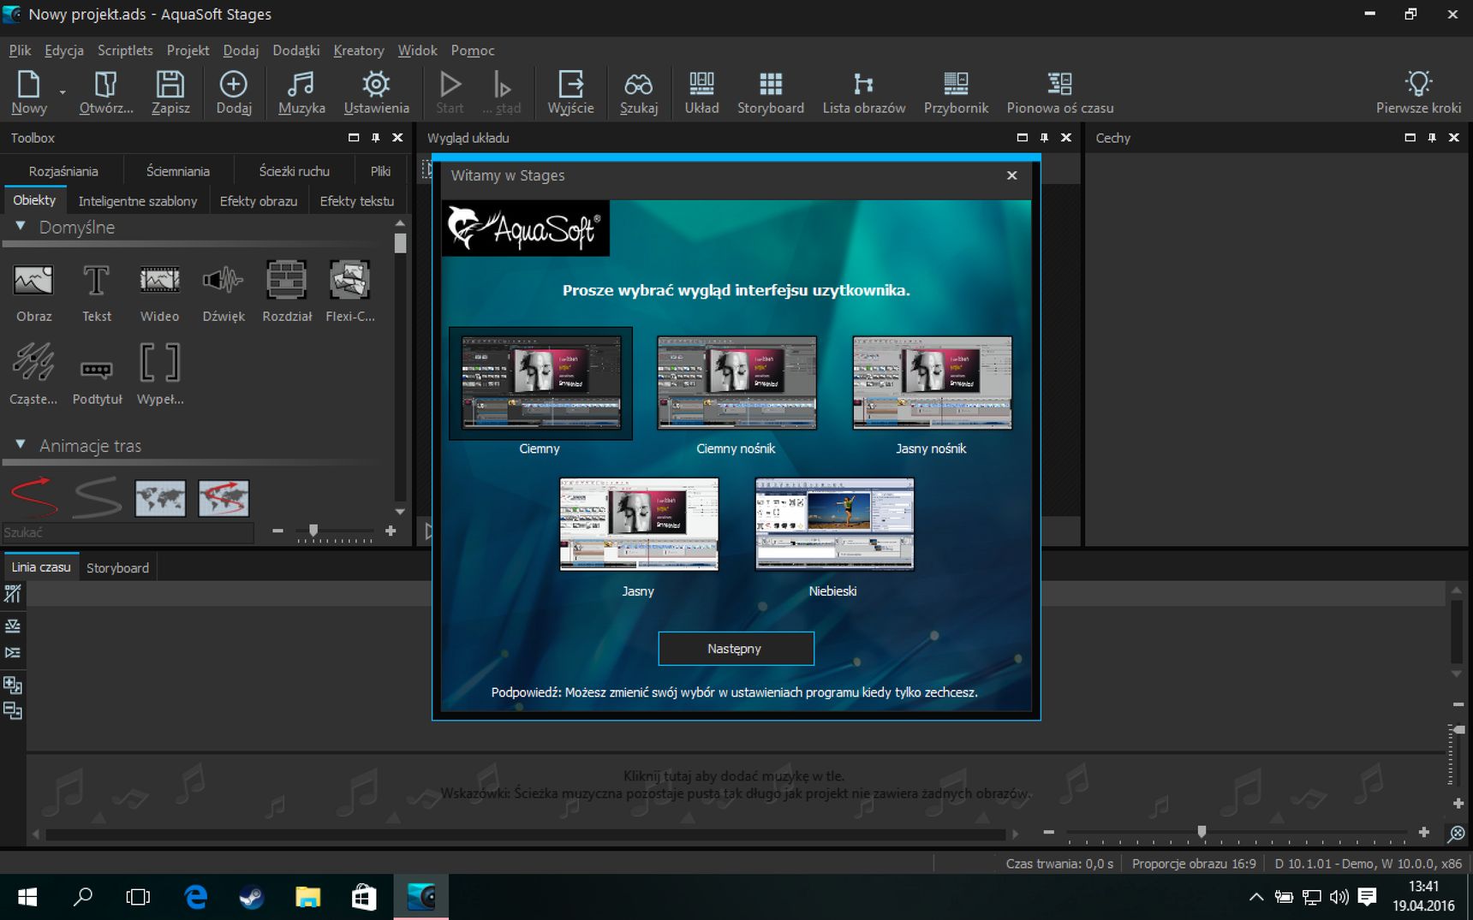This screenshot has width=1473, height=920.
Task: Select the Wypełniacz brackets object
Action: (159, 373)
